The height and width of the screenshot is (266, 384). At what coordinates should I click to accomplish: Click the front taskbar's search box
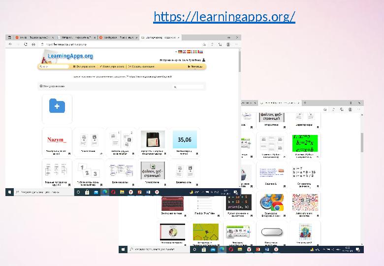click(x=44, y=192)
